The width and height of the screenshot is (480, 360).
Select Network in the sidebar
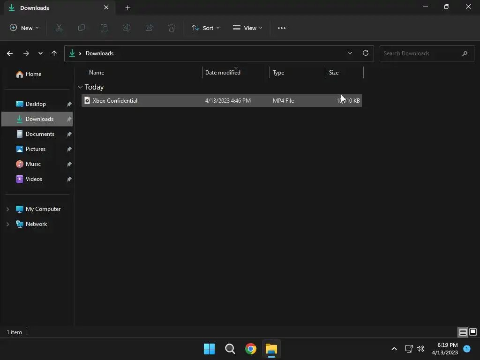pos(37,224)
